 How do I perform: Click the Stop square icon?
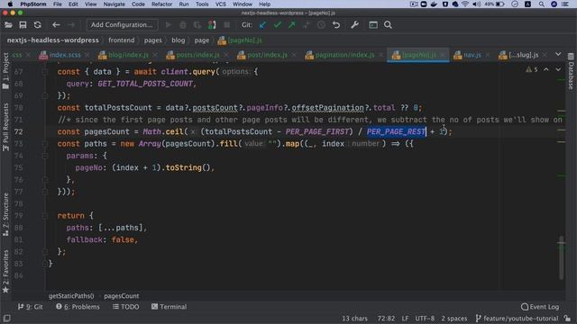click(226, 25)
